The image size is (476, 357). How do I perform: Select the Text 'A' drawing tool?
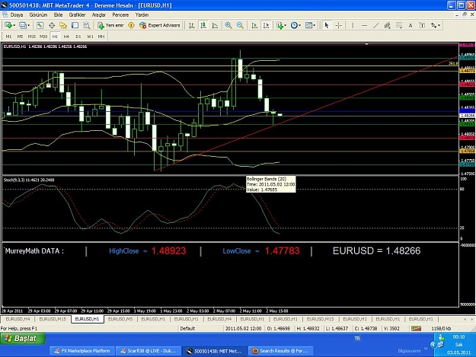tap(411, 25)
